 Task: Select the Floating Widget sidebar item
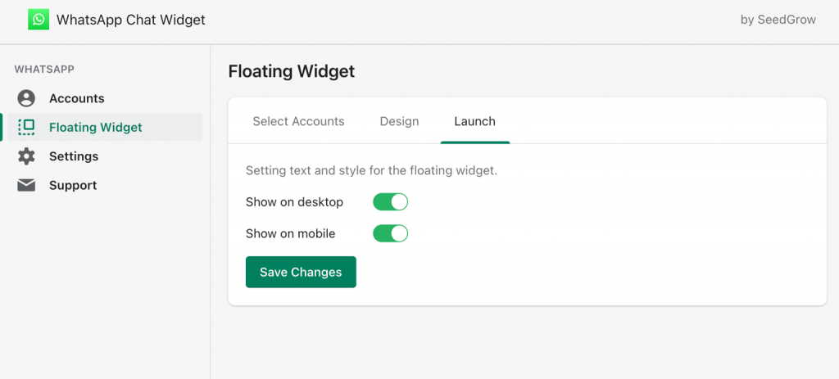point(105,127)
